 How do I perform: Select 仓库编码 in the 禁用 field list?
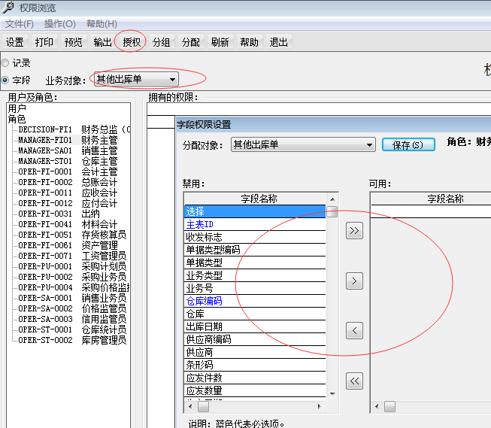(x=204, y=301)
